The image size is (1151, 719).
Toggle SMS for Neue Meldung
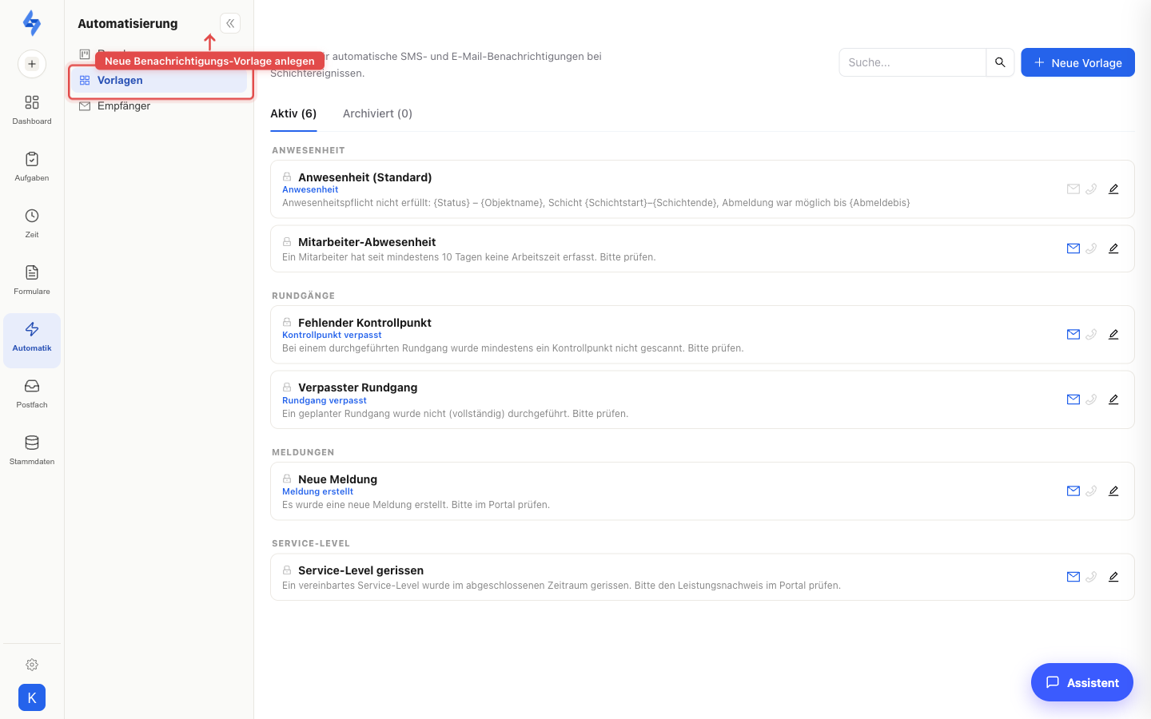pyautogui.click(x=1091, y=491)
